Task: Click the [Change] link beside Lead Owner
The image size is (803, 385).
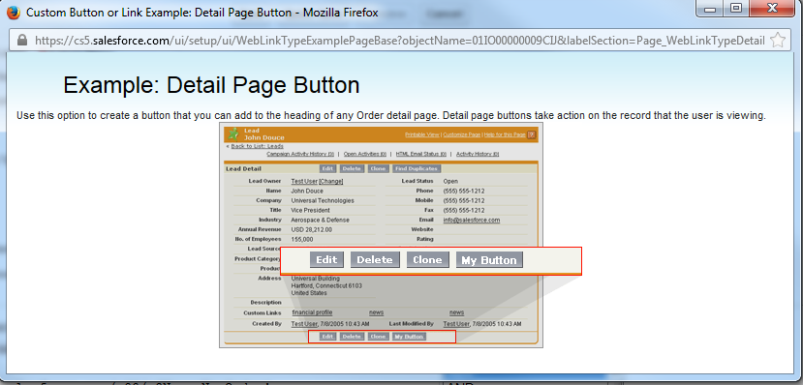Action: click(x=331, y=181)
